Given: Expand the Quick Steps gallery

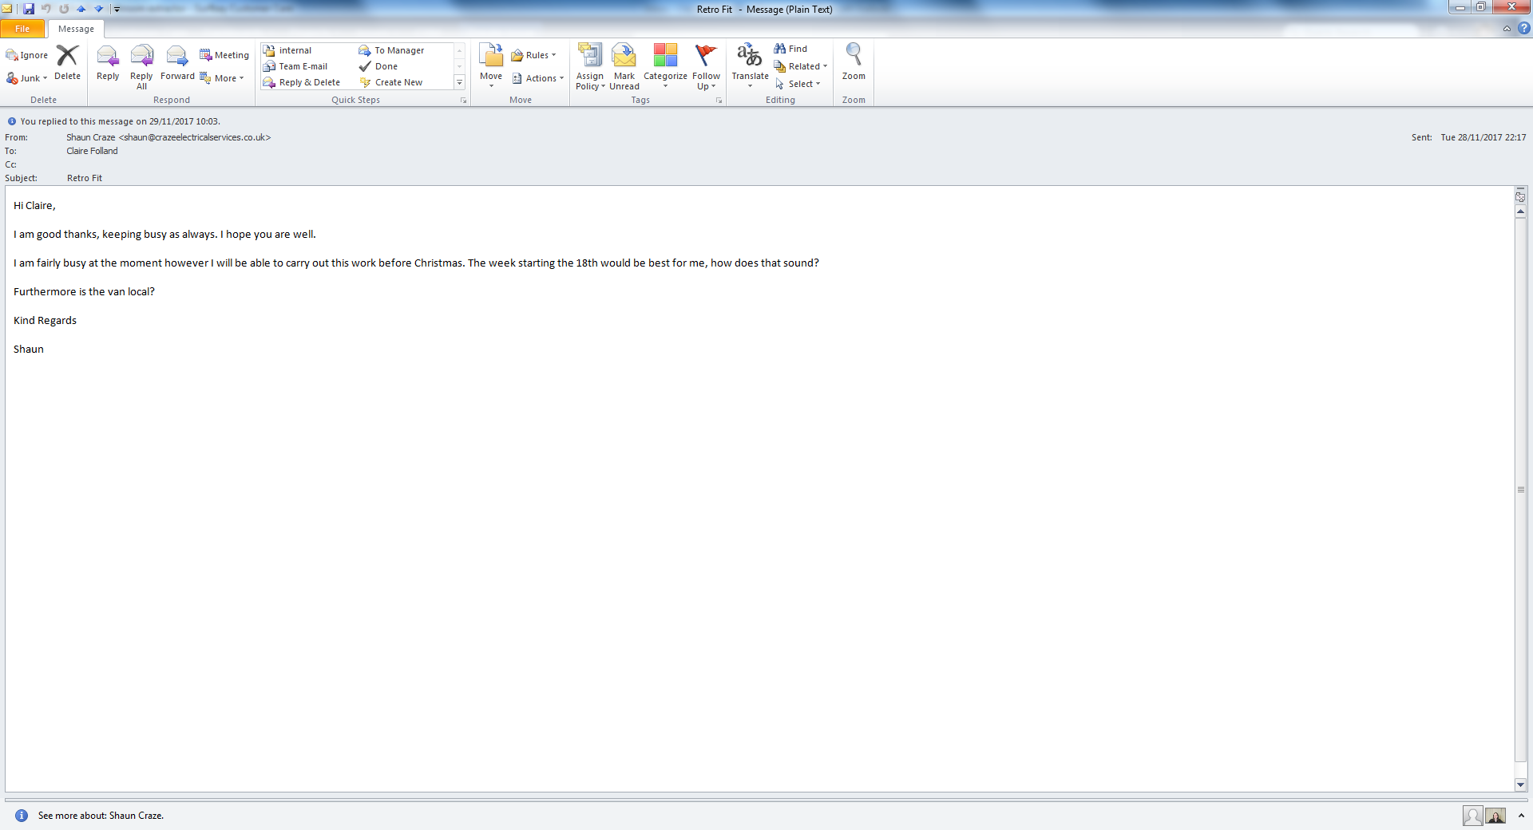Looking at the screenshot, I should [x=459, y=82].
